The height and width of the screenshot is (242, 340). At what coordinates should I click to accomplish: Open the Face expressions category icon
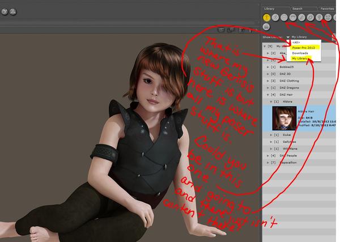(284, 18)
